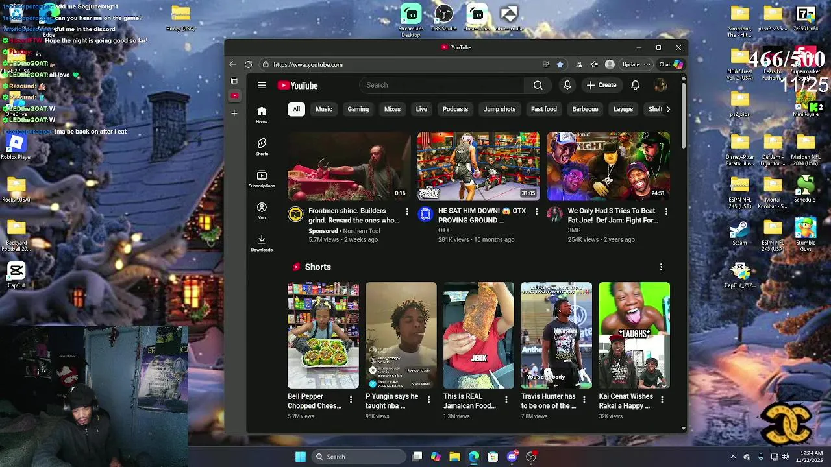Screen dimensions: 831x467
Task: Go to Home in YouTube sidebar
Action: point(262,115)
